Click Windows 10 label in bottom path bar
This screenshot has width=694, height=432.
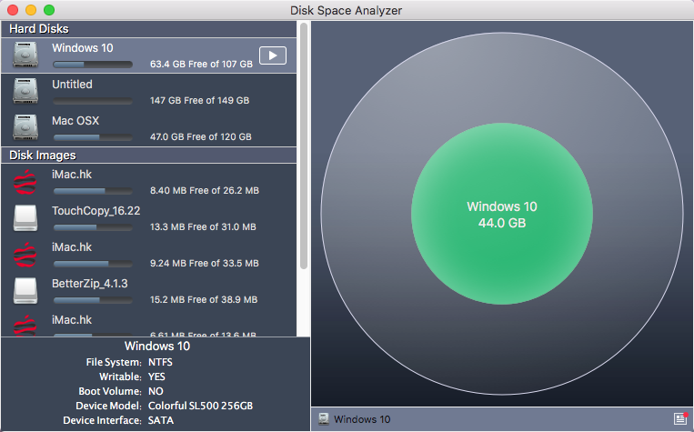point(362,419)
